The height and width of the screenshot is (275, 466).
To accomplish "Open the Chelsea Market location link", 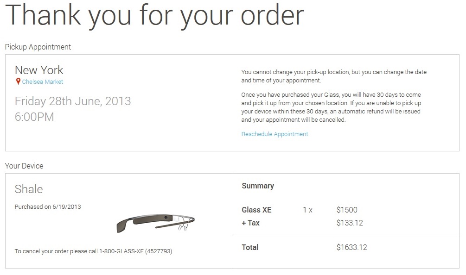I will point(43,82).
